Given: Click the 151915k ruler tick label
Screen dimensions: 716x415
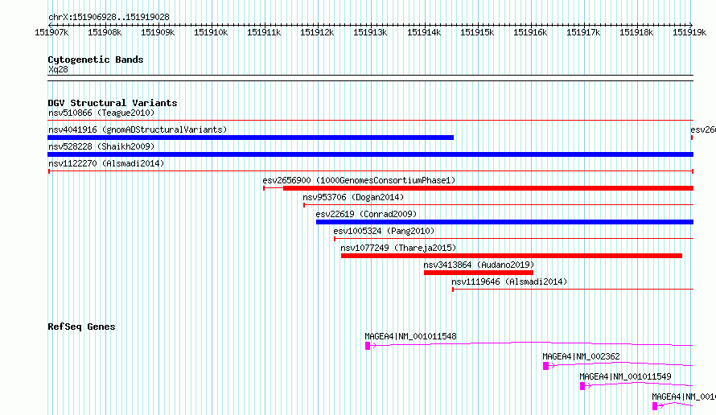Looking at the screenshot, I should click(x=477, y=32).
